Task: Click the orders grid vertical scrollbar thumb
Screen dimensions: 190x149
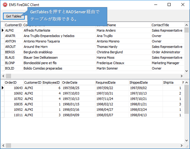Action: tap(187, 99)
